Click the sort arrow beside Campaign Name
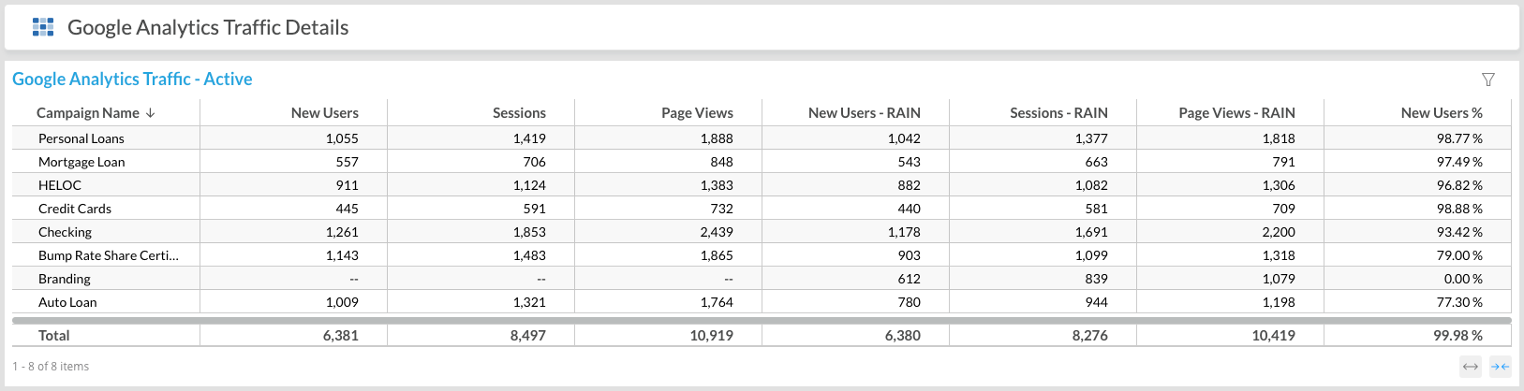 click(x=150, y=113)
